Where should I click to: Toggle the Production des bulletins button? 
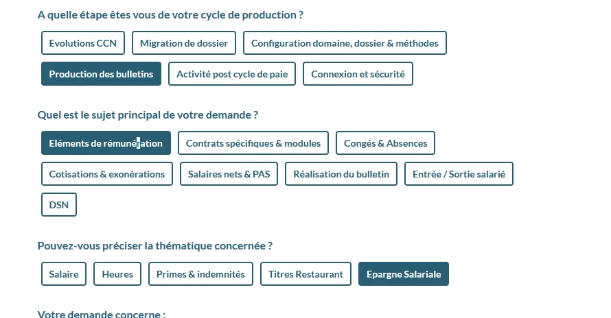point(102,73)
